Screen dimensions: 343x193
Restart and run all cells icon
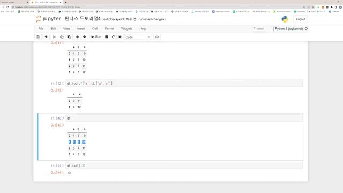(120, 37)
